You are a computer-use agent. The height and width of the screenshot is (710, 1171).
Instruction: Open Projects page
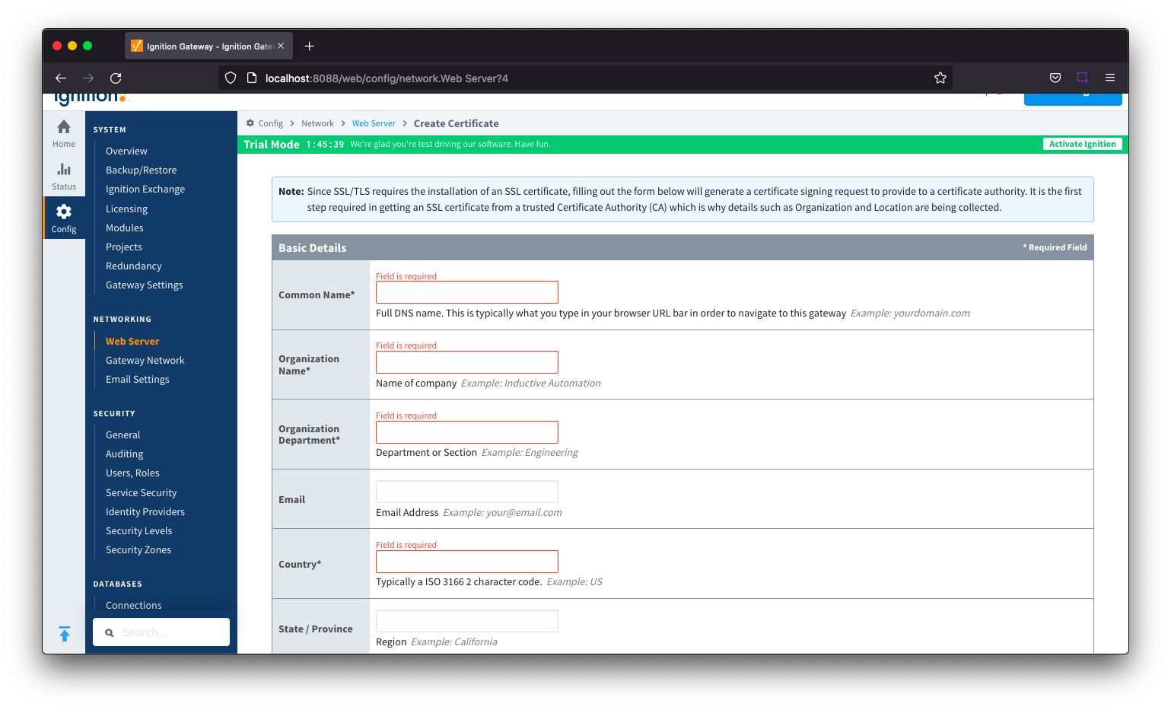coord(124,247)
